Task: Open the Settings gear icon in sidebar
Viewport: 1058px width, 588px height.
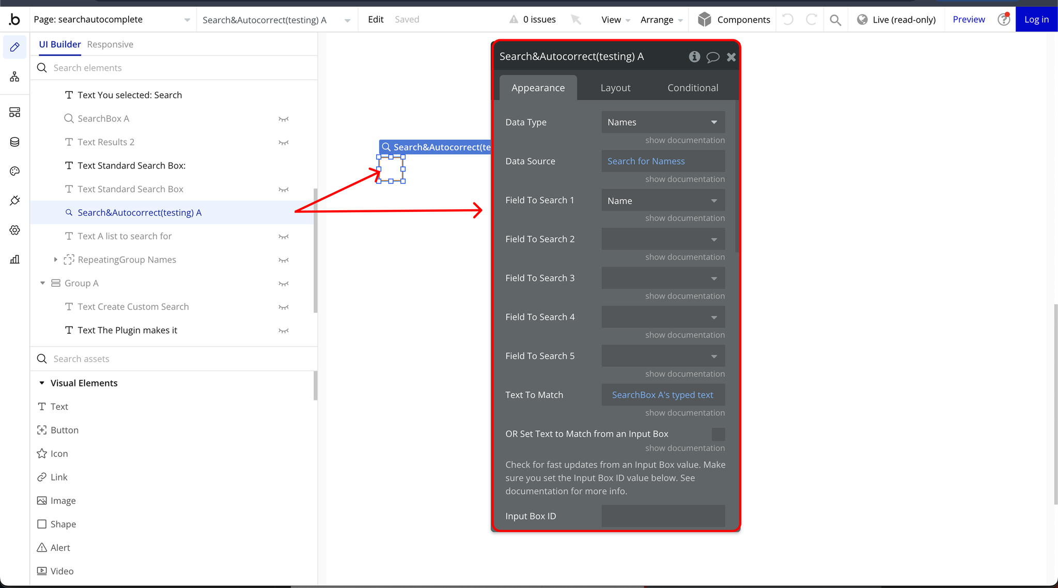Action: 14,230
